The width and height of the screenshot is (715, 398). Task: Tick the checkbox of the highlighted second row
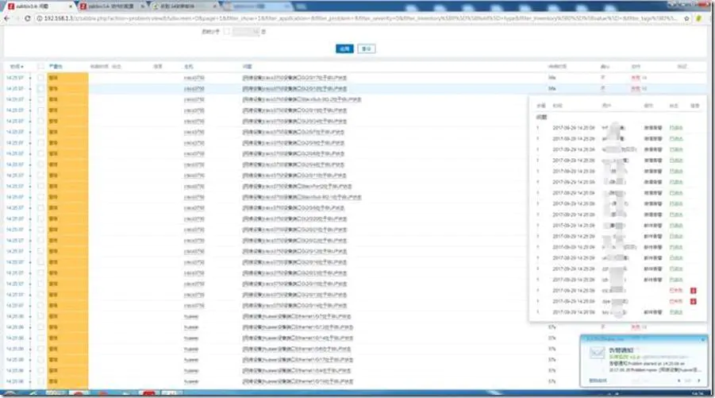click(40, 88)
